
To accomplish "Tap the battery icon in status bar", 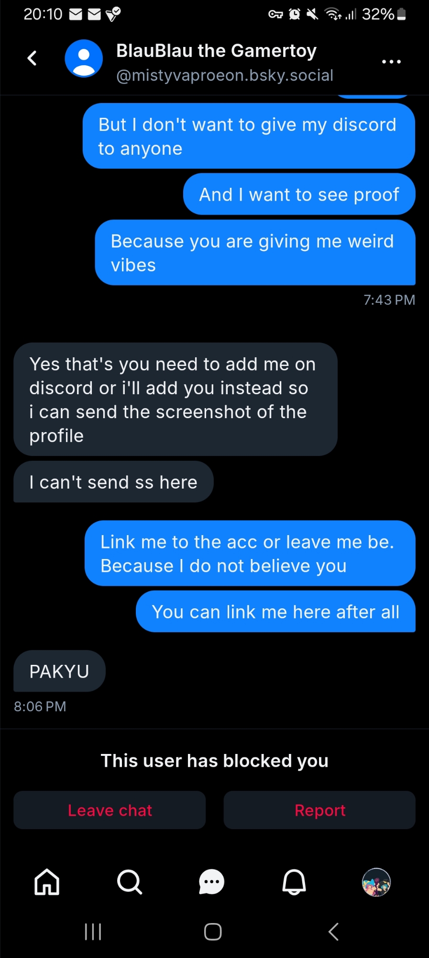I will click(x=402, y=14).
